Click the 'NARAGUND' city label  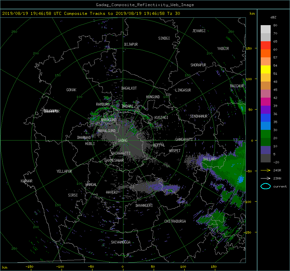(109, 120)
